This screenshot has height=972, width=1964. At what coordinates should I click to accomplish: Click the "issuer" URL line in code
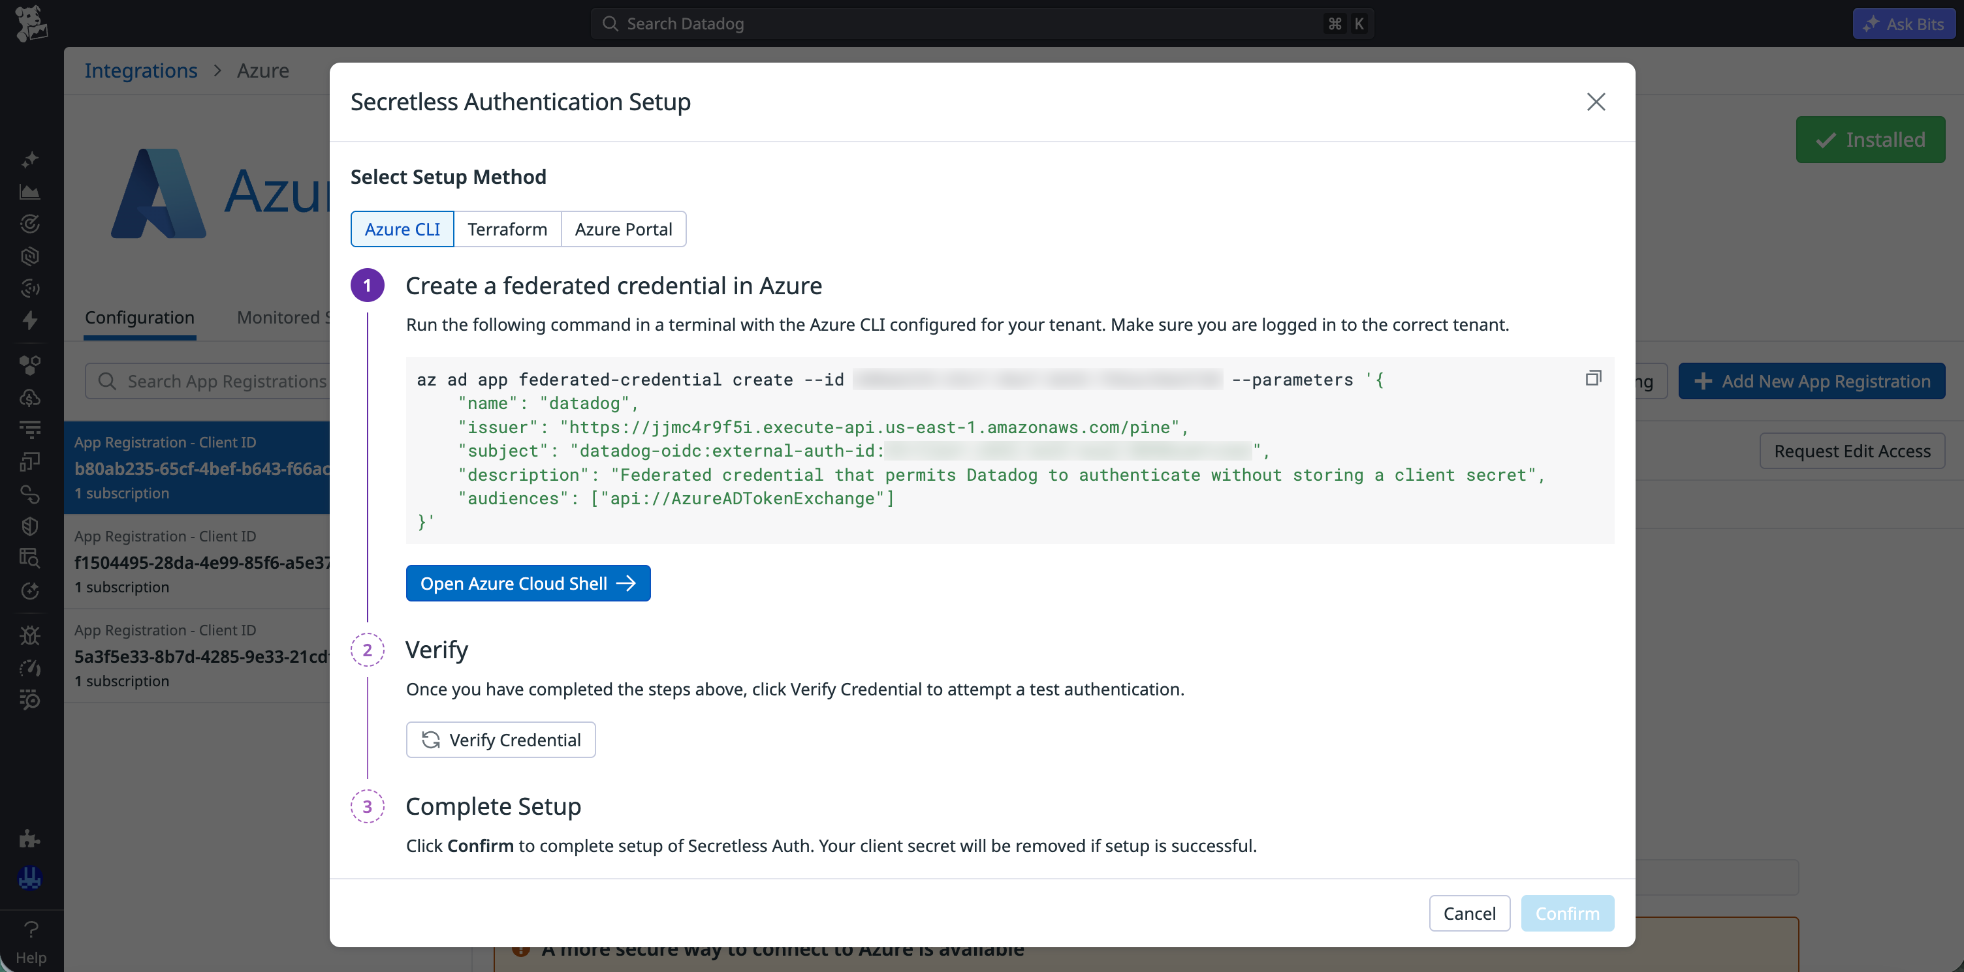pos(823,427)
